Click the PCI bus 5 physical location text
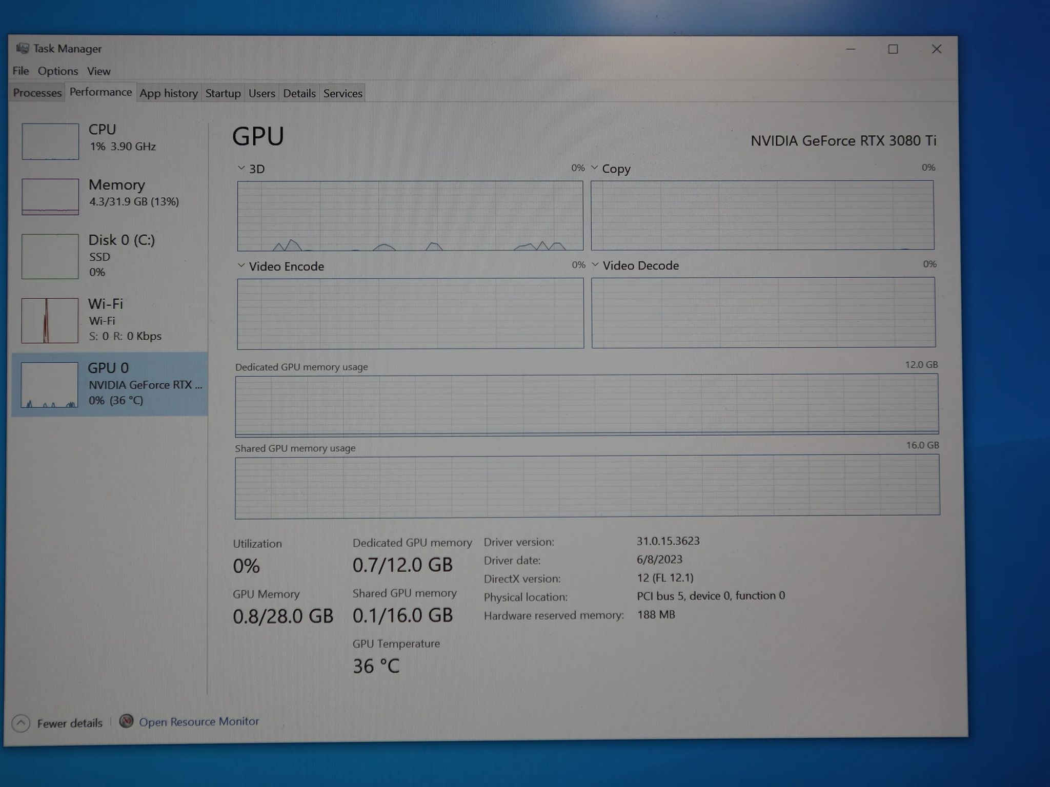Screen dimensions: 1050x787 [711, 595]
